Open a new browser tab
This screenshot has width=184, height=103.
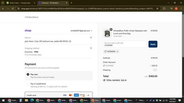click(x=71, y=3)
